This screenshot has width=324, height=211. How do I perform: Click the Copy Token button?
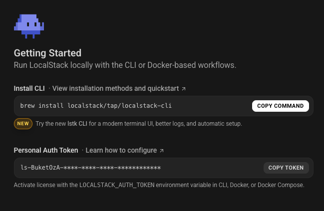click(286, 168)
